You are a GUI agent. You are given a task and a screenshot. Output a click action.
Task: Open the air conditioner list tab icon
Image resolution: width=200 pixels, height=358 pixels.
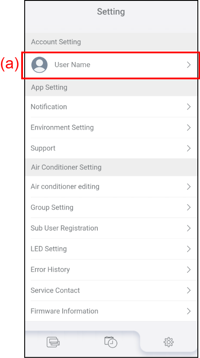coord(53,342)
